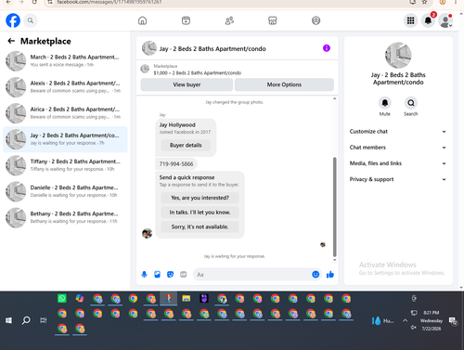
Task: Open Task View on the taskbar
Action: [x=44, y=320]
